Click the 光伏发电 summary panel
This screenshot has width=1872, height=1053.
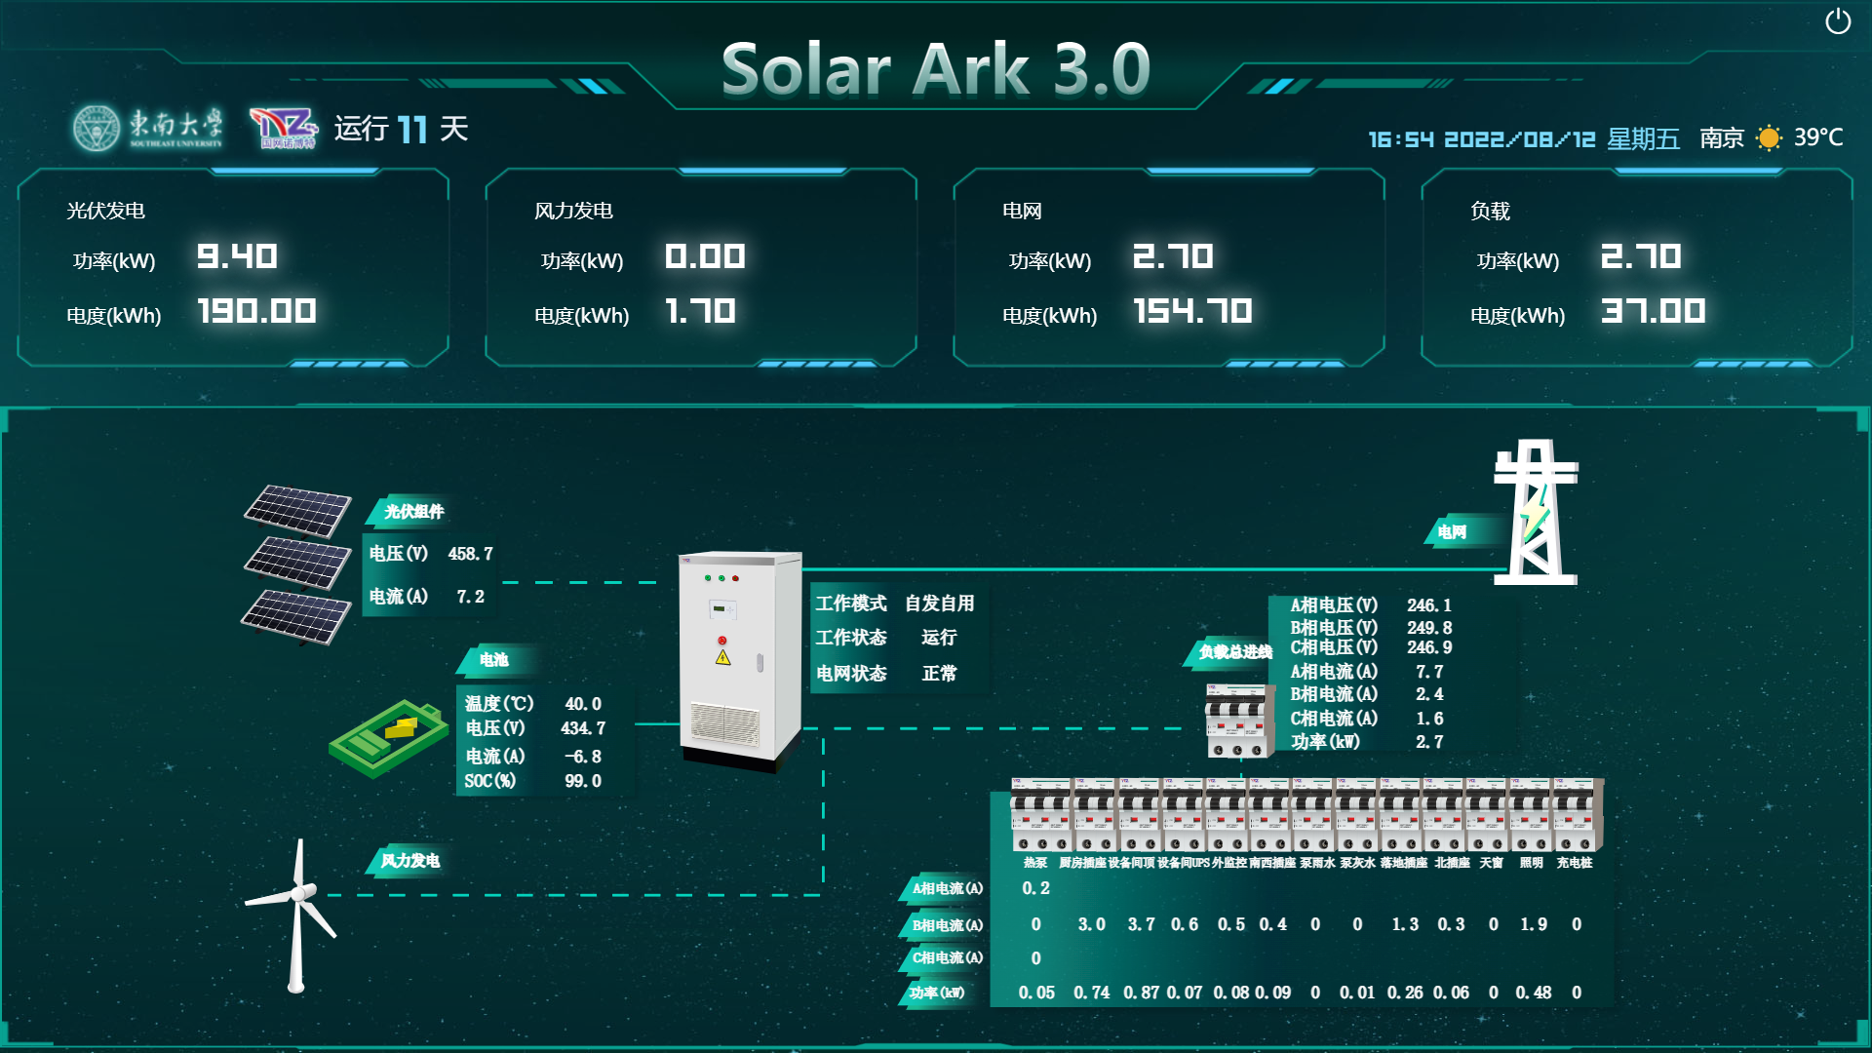232,268
